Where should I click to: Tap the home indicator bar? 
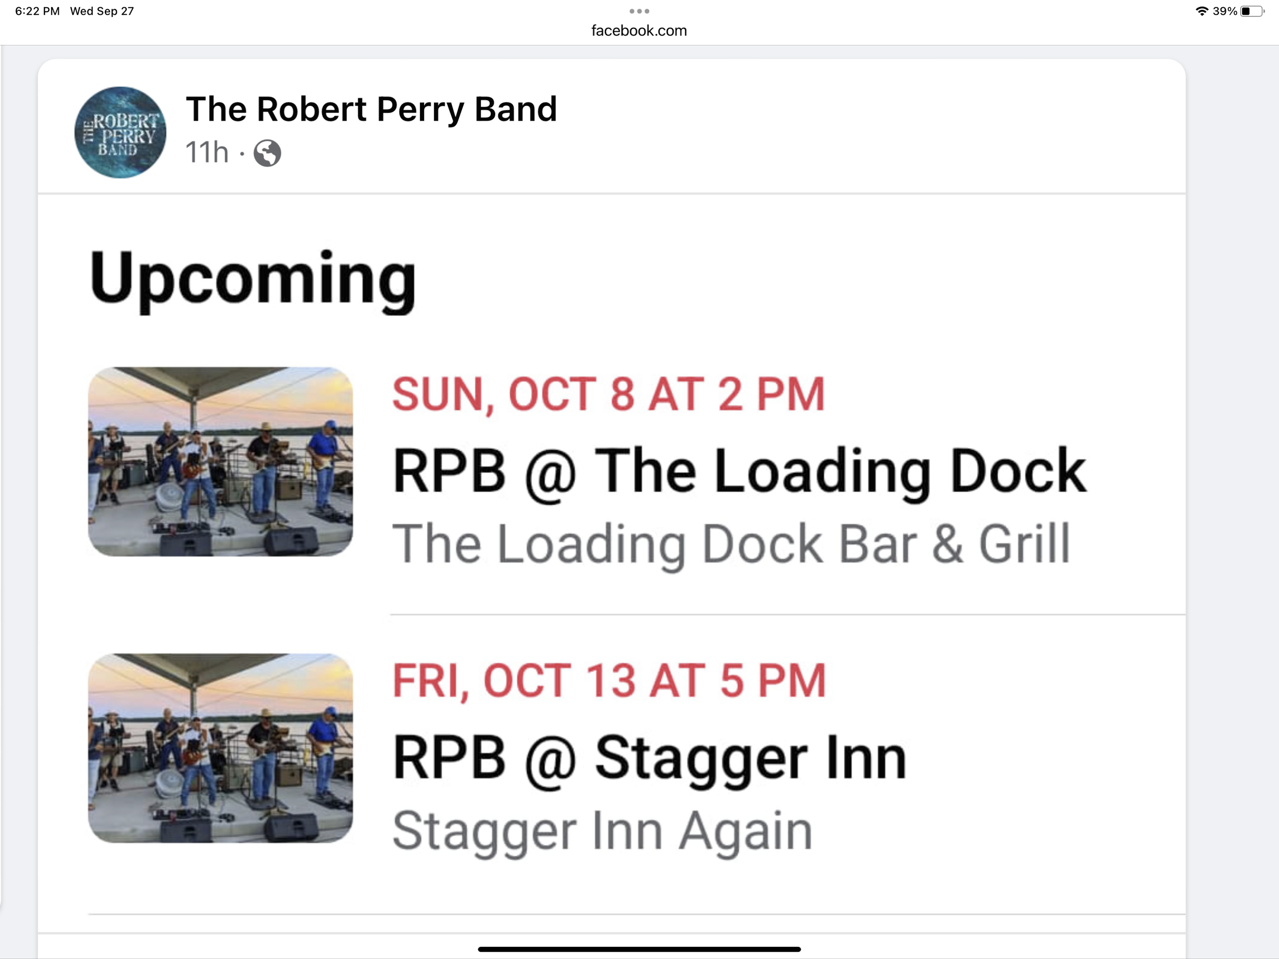pyautogui.click(x=639, y=949)
